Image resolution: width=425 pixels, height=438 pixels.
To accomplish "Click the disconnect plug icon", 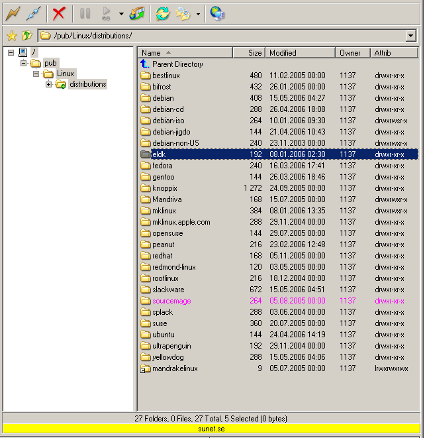I will coord(34,13).
